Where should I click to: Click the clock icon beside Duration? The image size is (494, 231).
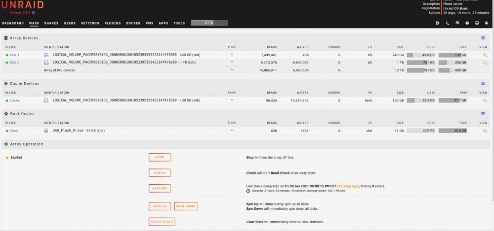coord(248,191)
